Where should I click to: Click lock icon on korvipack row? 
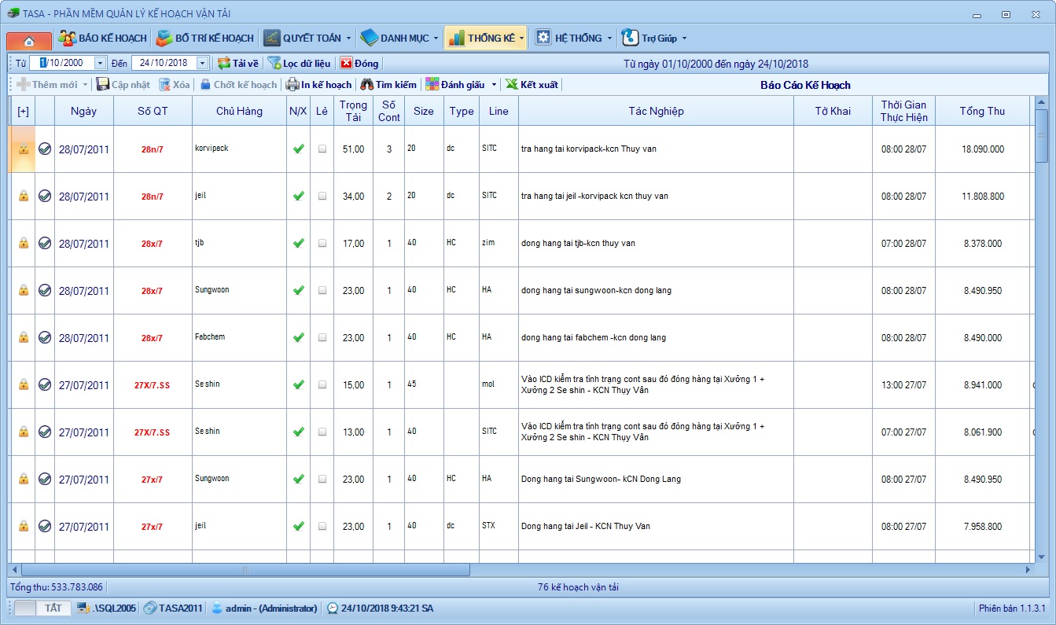24,149
